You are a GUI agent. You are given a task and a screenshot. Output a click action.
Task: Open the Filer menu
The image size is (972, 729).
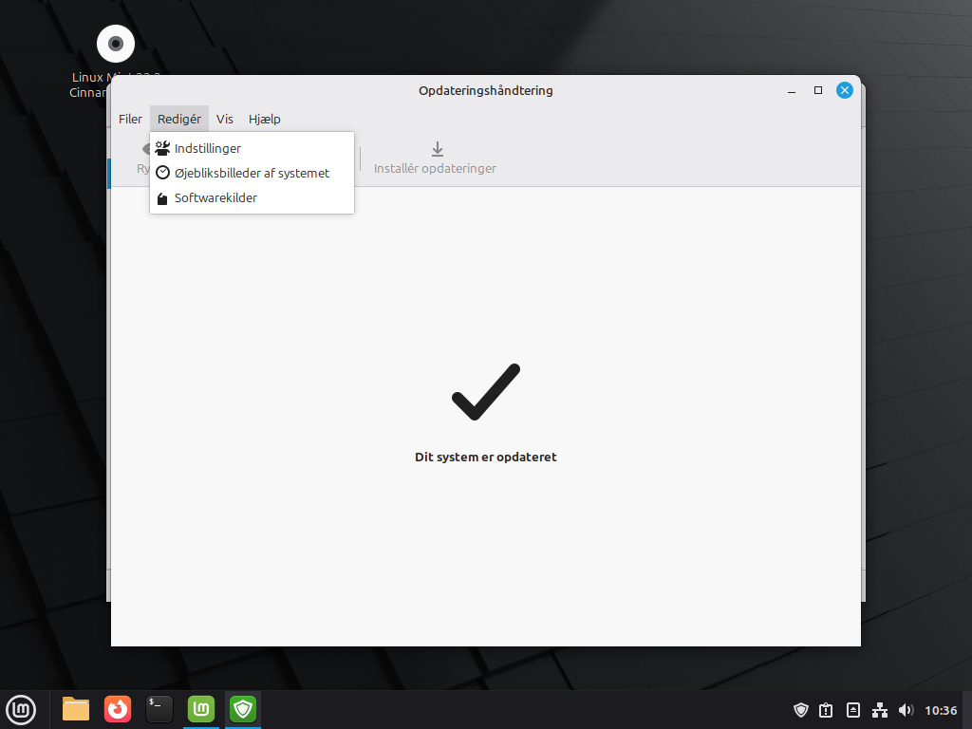130,119
